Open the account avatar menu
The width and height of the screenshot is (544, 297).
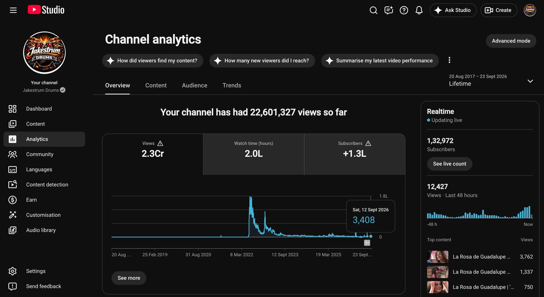pyautogui.click(x=530, y=10)
